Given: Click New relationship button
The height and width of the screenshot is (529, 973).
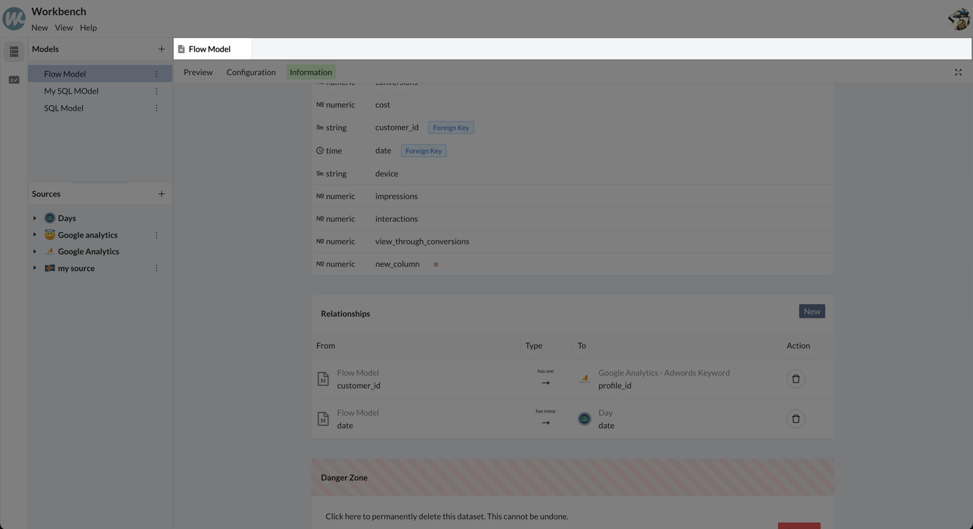Looking at the screenshot, I should [x=811, y=312].
